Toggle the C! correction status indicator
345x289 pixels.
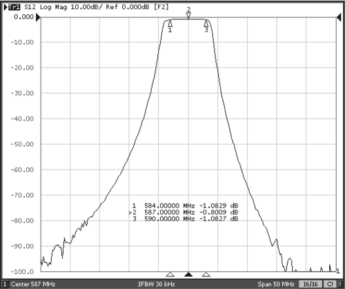click(330, 284)
